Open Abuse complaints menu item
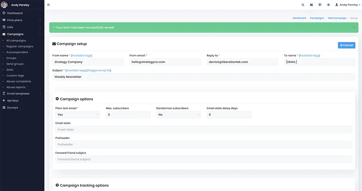 pos(19,81)
